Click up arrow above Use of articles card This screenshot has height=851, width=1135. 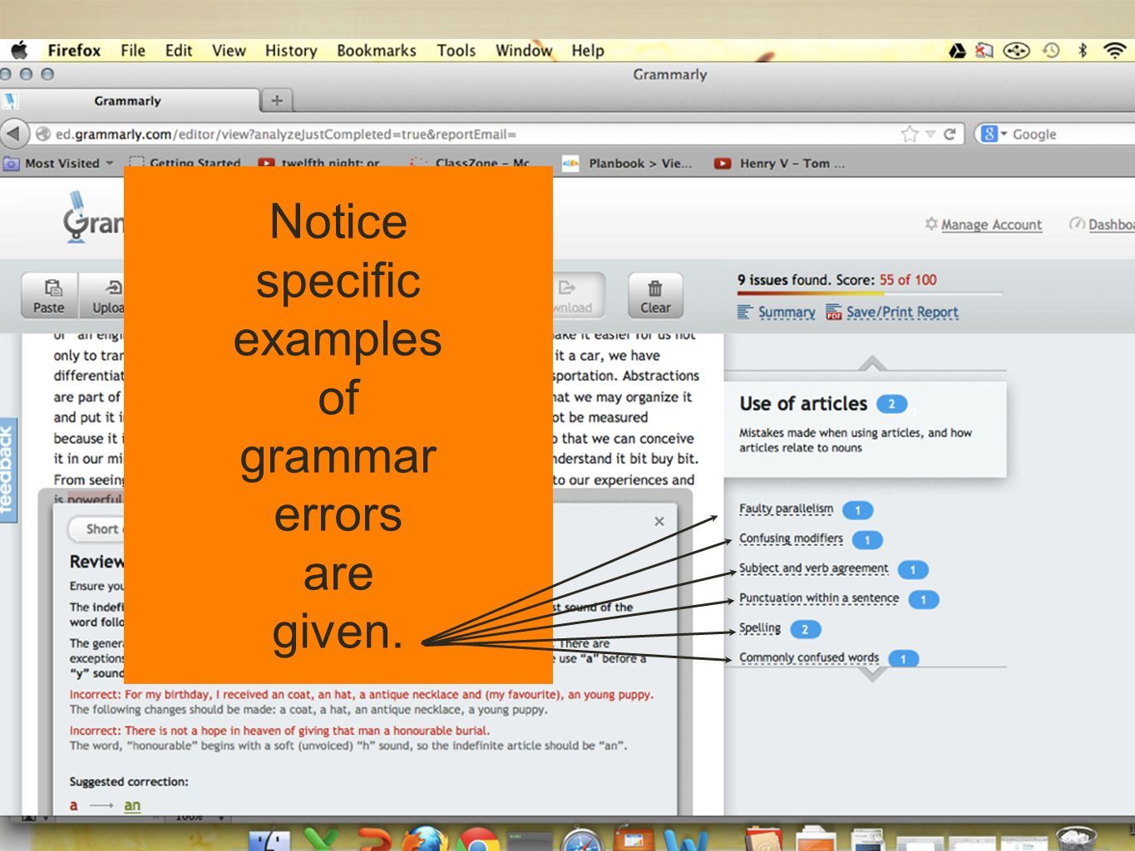[x=872, y=363]
